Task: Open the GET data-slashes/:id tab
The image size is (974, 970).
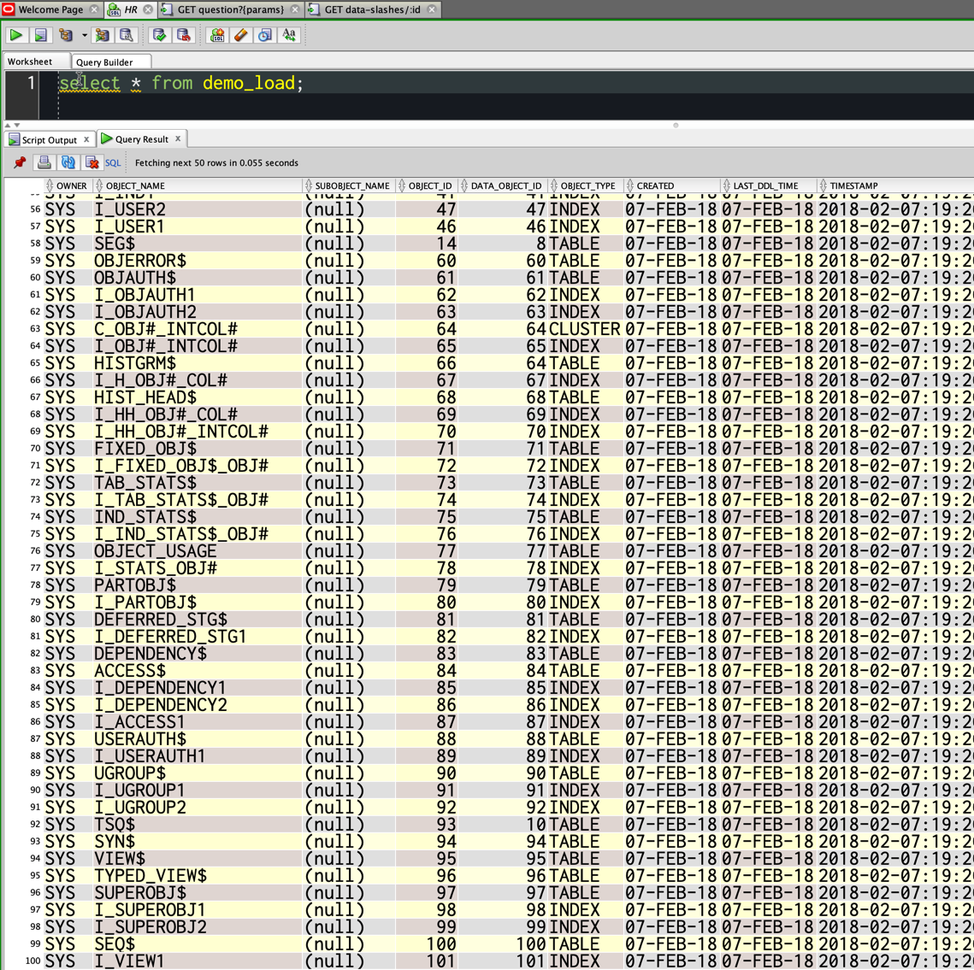Action: tap(372, 9)
